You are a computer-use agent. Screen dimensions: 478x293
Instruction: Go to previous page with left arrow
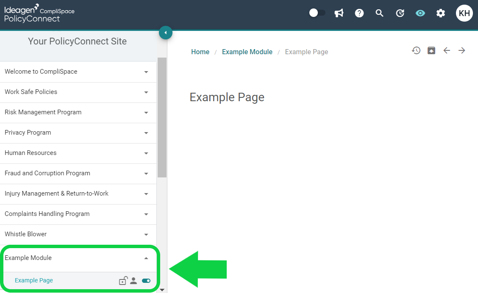tap(447, 50)
